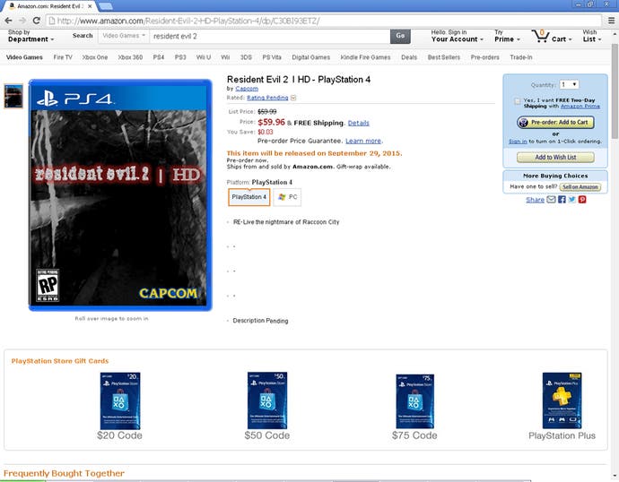Open Deals section
The image size is (619, 482).
409,57
